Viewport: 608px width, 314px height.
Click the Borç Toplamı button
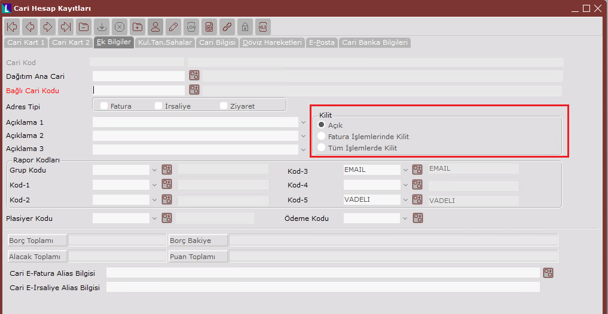[37, 241]
